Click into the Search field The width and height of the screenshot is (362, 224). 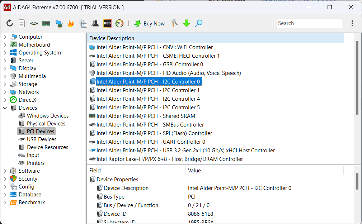[310, 23]
